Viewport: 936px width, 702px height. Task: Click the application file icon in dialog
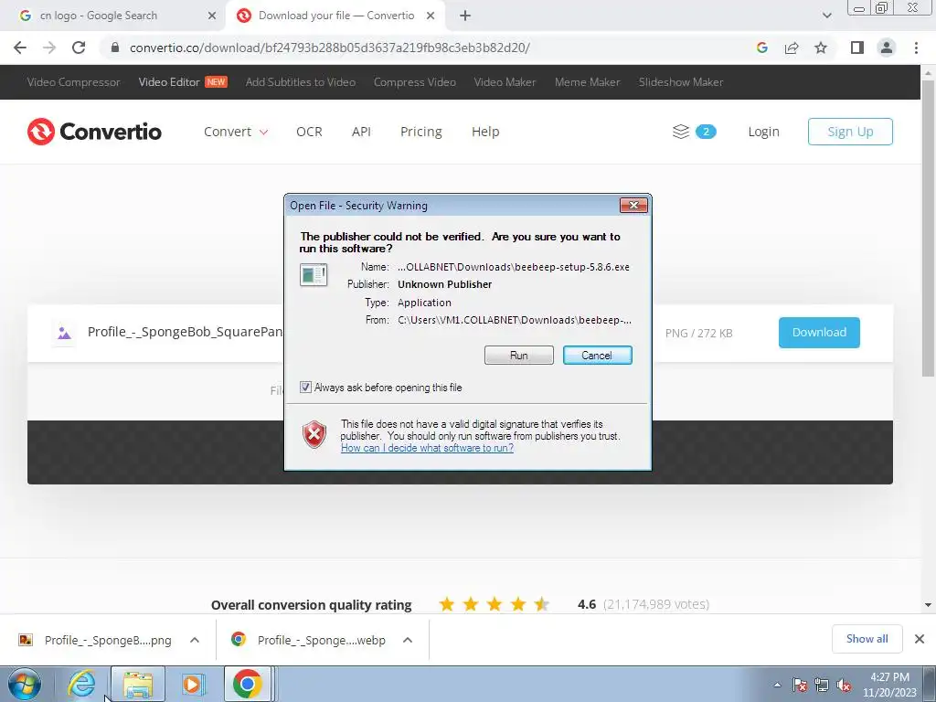[314, 274]
